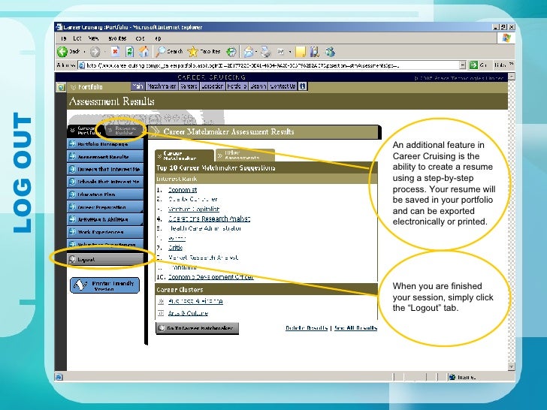
Task: Open the Mail button dropdown arrow
Action: click(256, 52)
